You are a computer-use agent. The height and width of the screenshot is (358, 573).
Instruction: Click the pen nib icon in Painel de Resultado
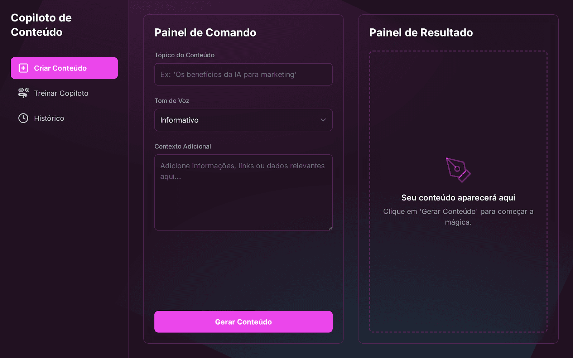click(457, 170)
